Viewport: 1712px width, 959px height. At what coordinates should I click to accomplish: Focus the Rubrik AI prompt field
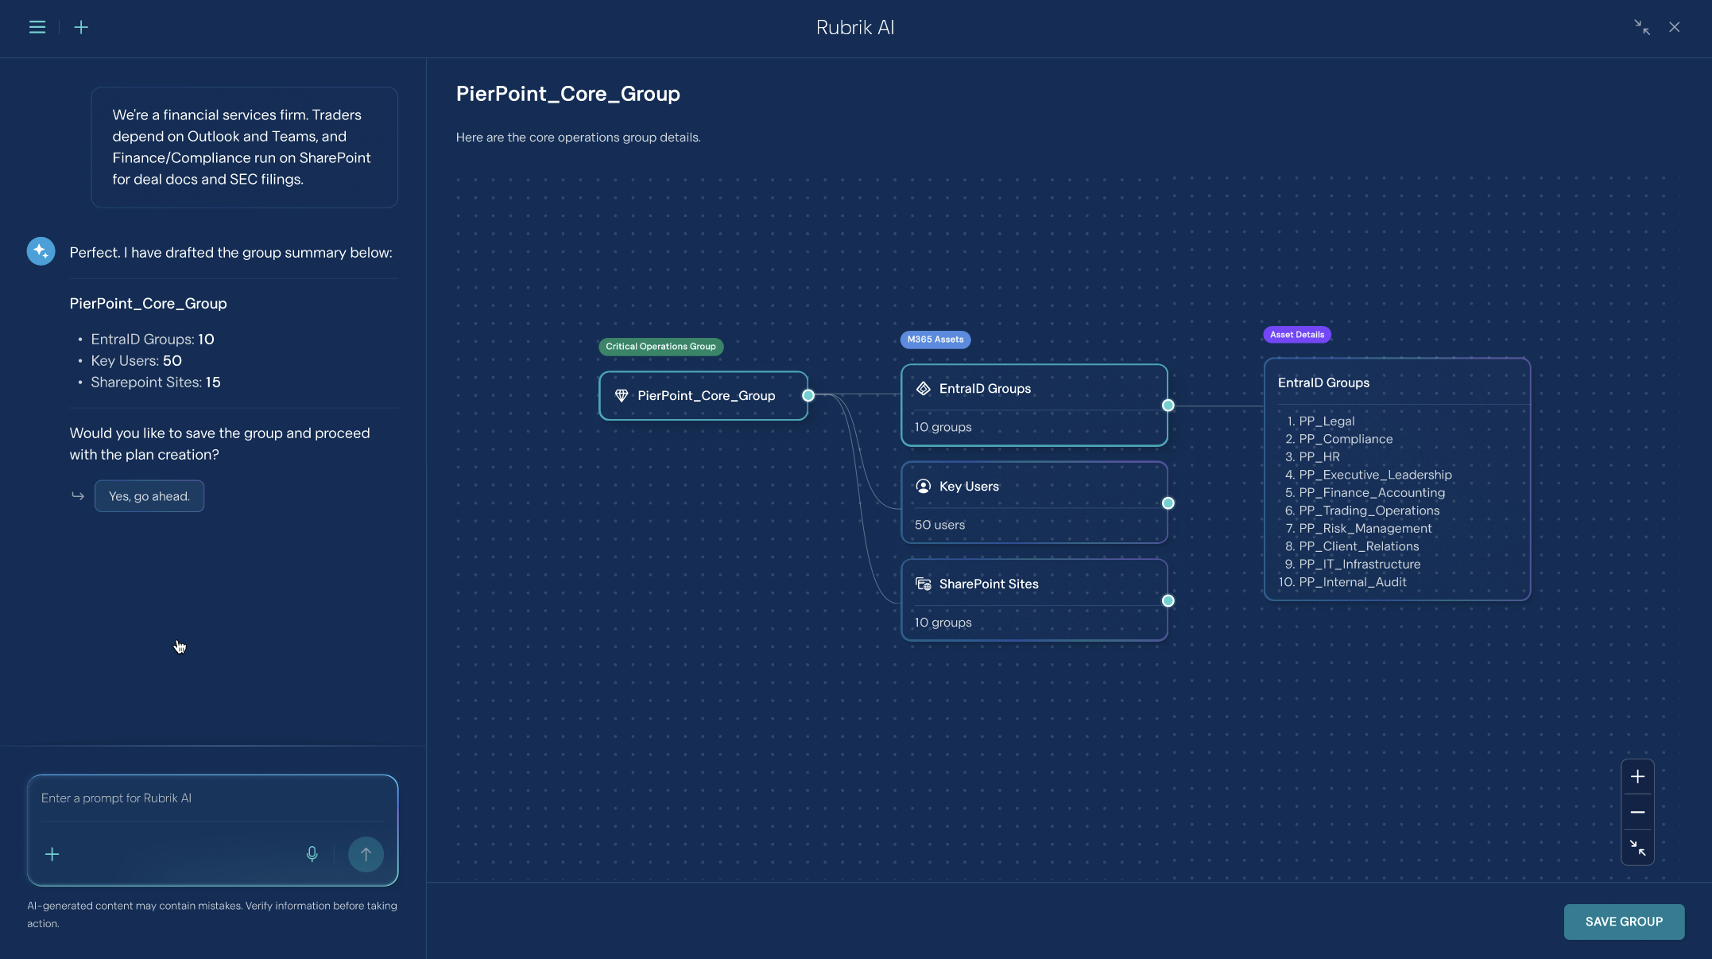pos(212,798)
